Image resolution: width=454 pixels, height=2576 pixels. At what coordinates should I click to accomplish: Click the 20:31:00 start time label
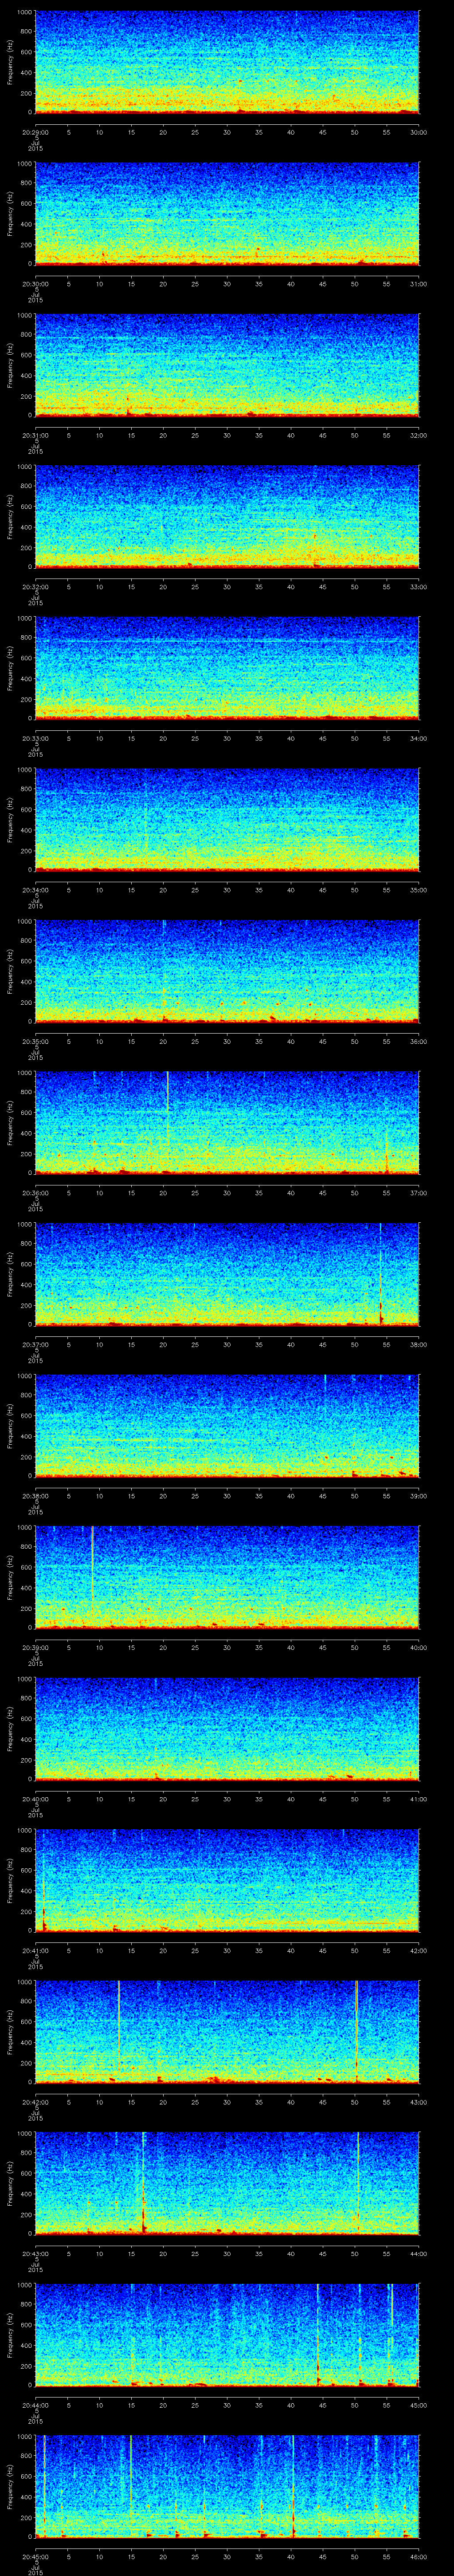(x=35, y=434)
